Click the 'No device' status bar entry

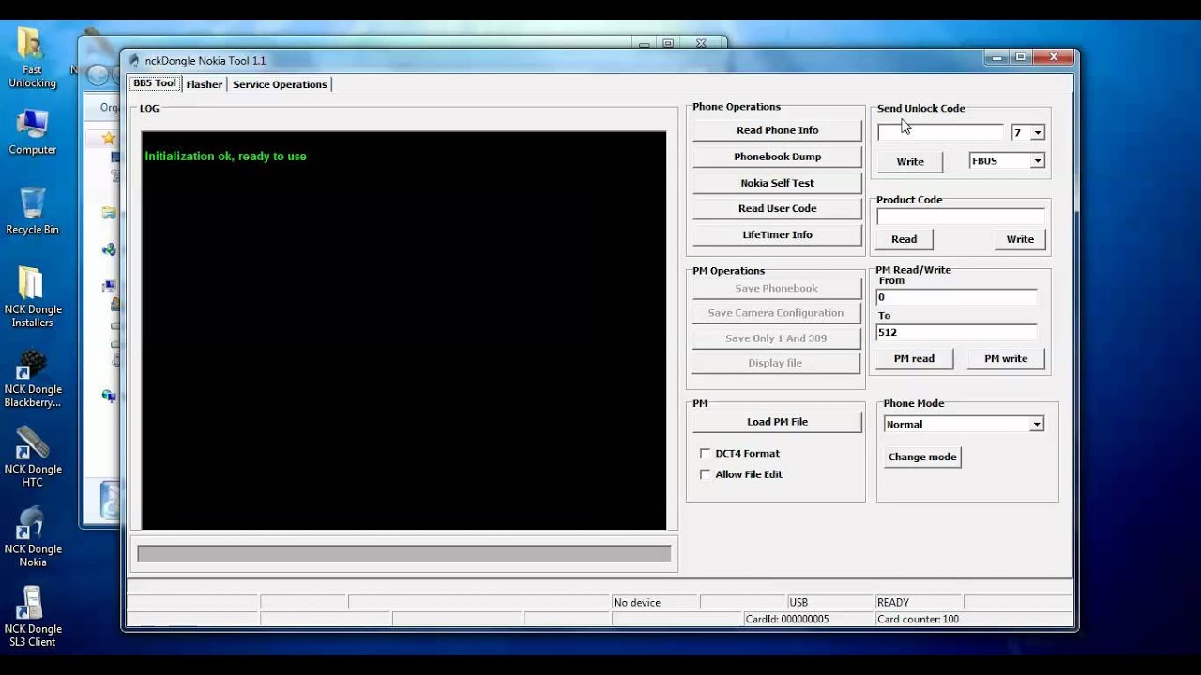654,603
